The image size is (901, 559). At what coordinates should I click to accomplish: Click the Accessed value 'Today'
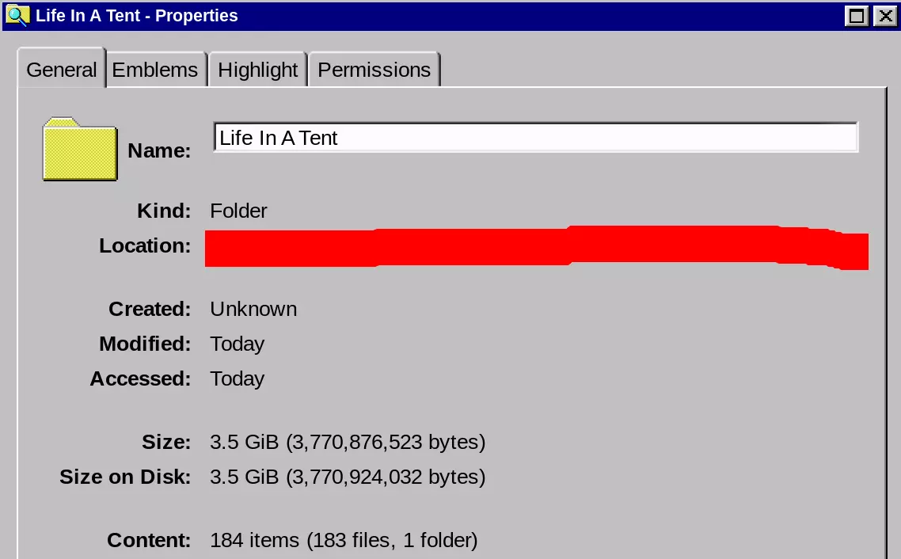(x=238, y=379)
